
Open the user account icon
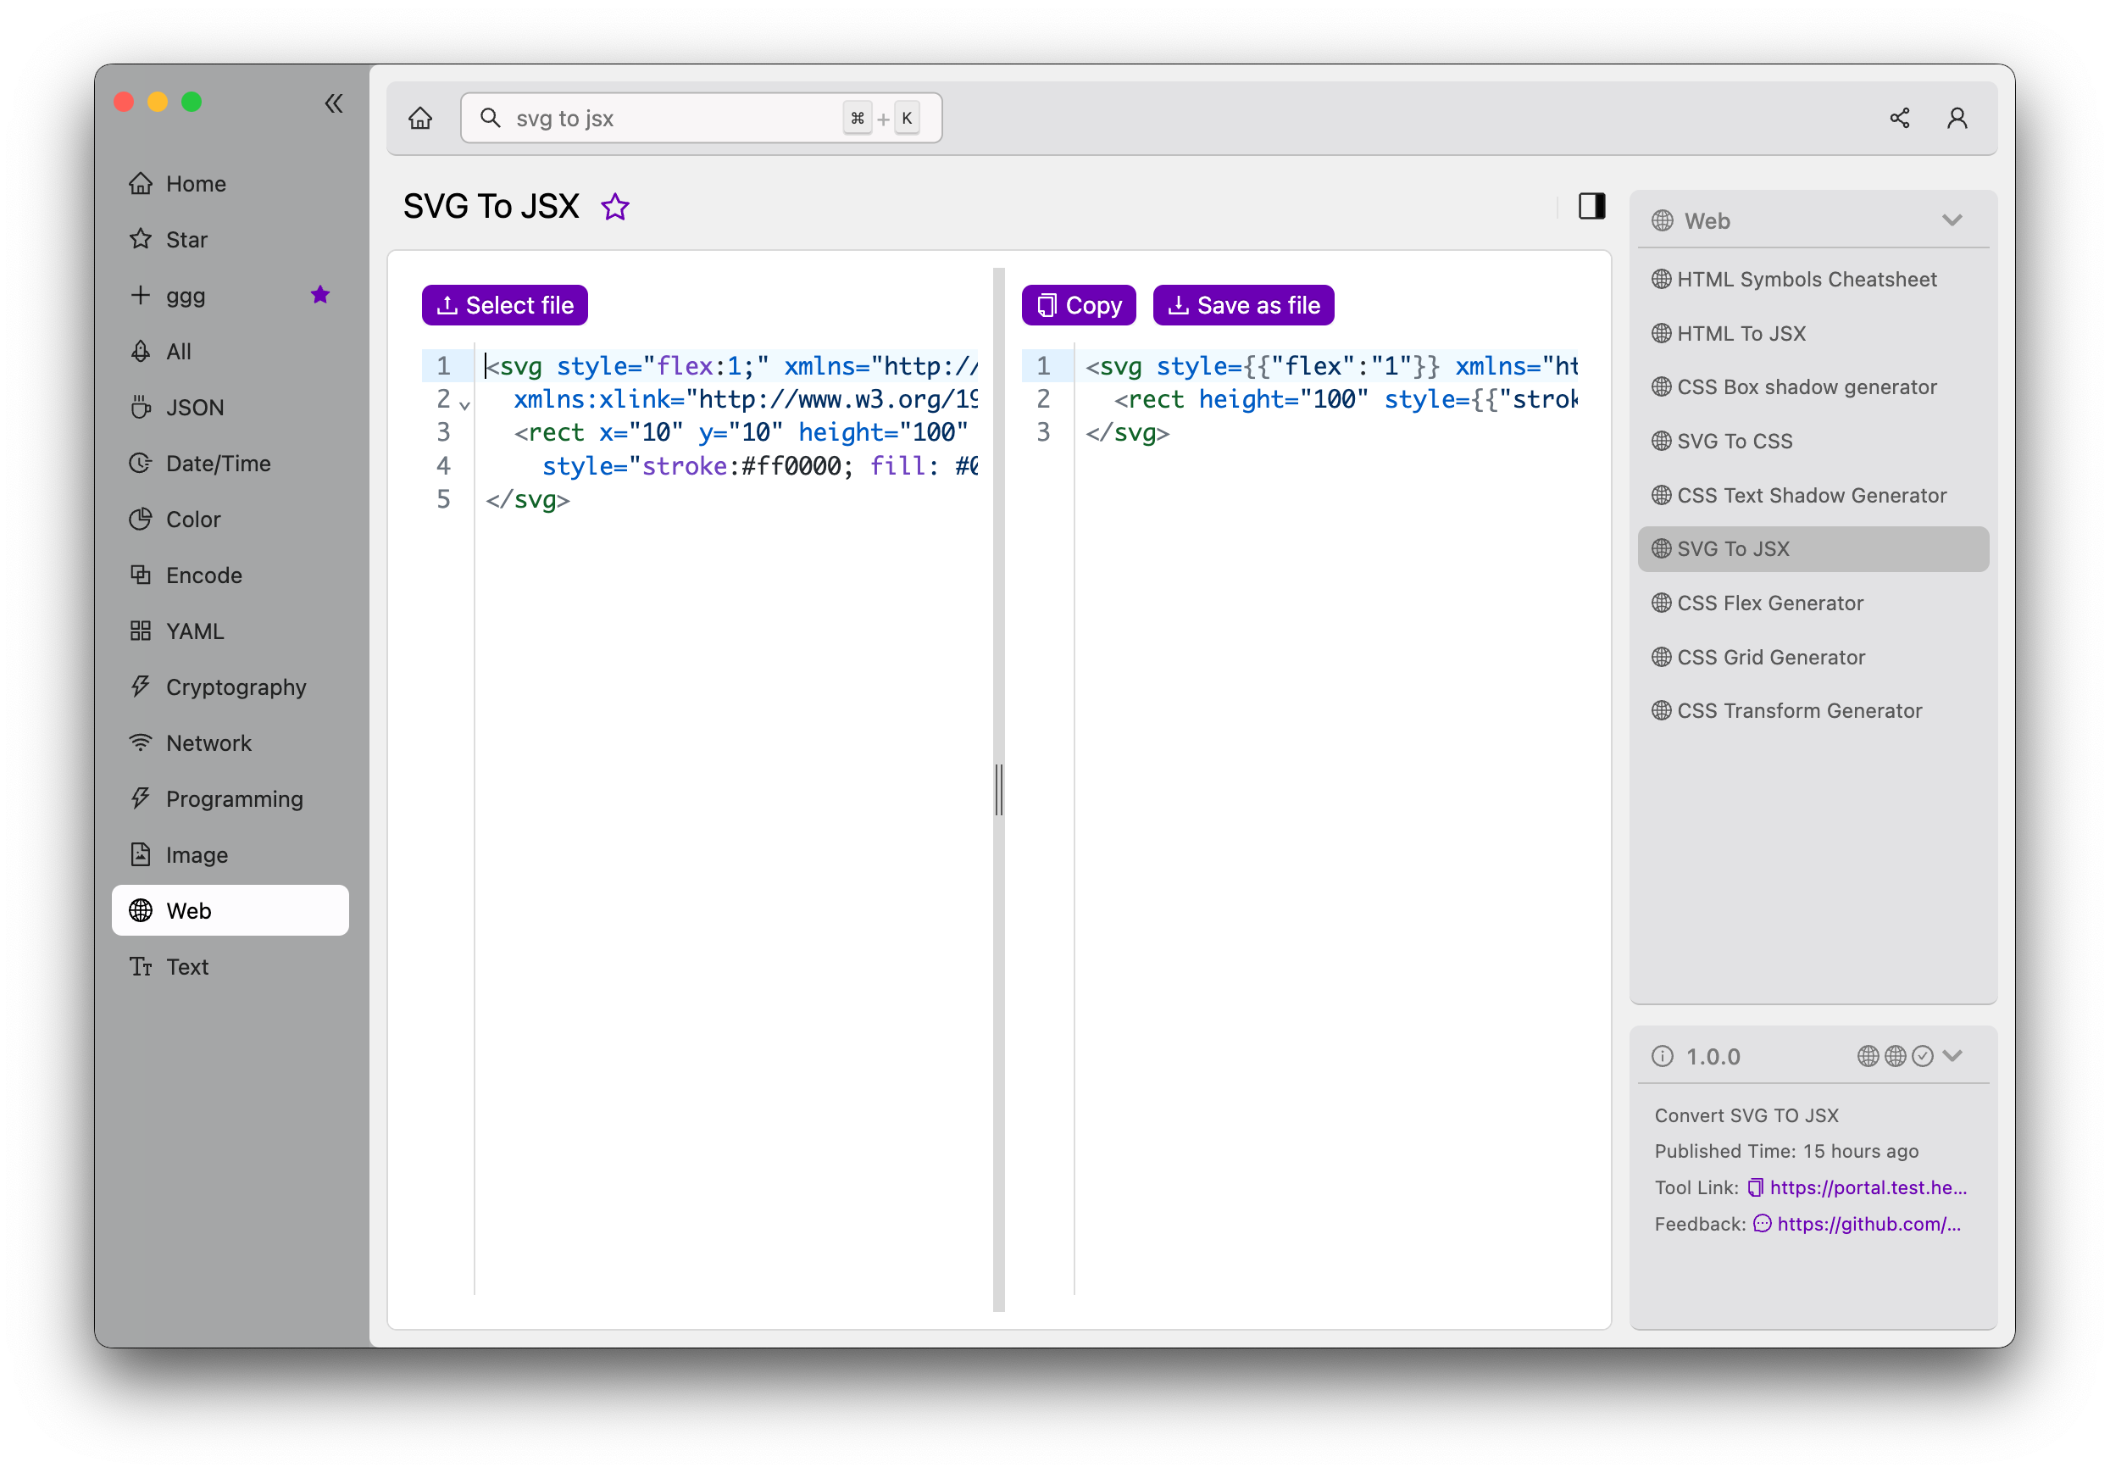(1957, 119)
